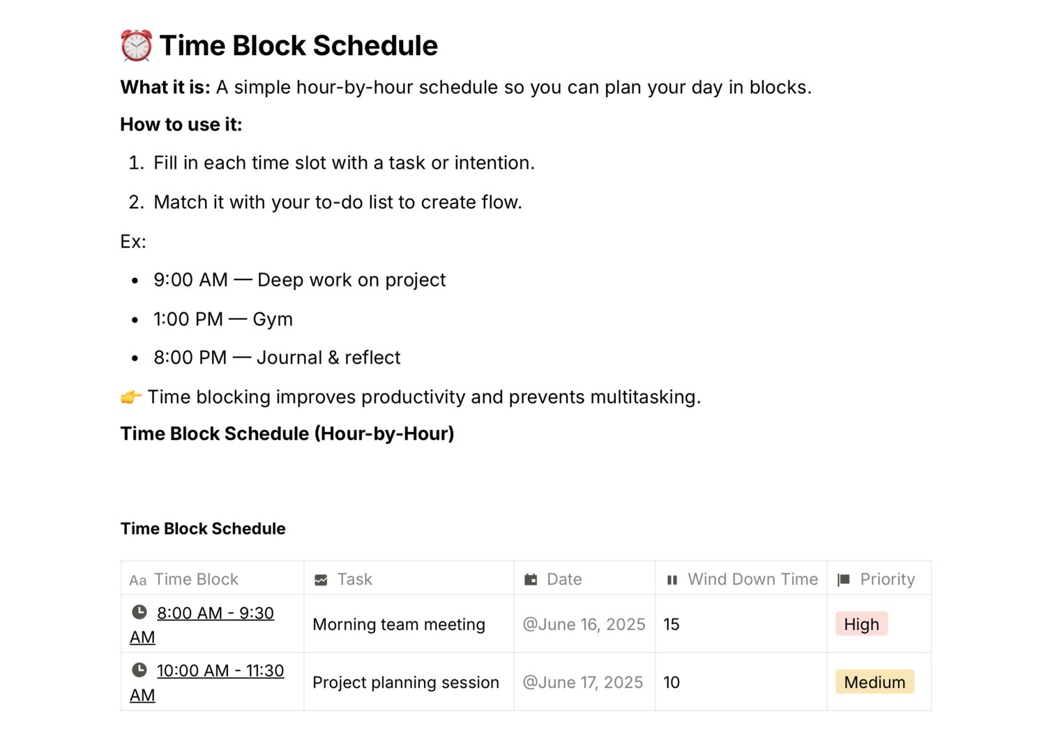
Task: Click the calendar icon in Date header
Action: [531, 580]
